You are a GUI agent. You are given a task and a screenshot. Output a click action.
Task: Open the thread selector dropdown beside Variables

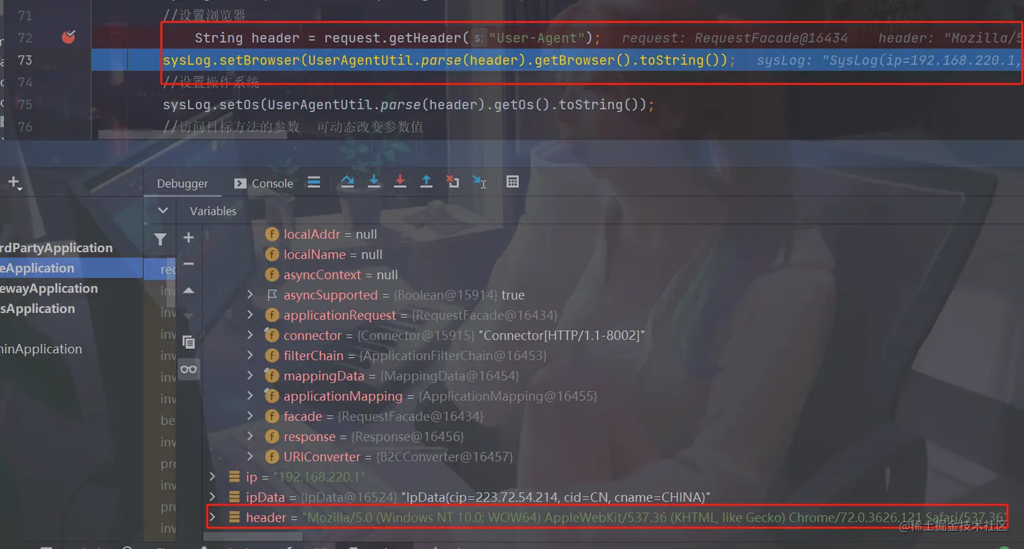point(163,211)
